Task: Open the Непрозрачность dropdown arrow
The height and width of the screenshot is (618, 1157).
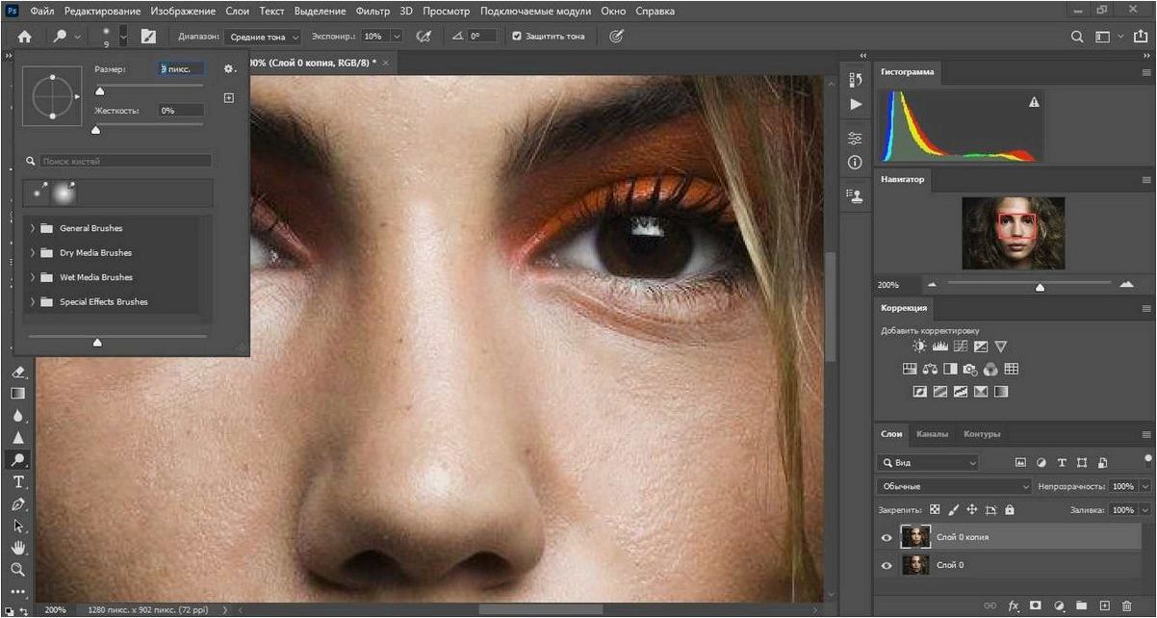Action: (1144, 486)
